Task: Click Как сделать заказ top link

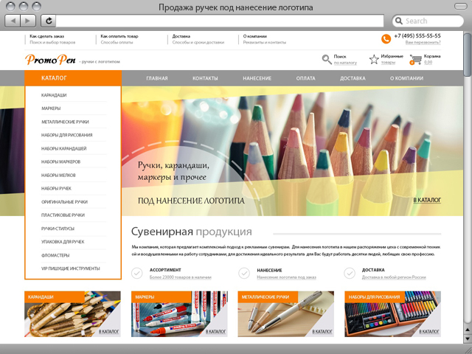Action: [46, 36]
